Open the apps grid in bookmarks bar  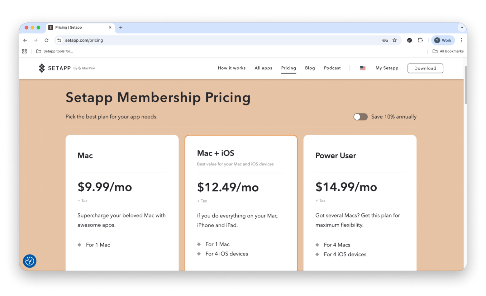click(25, 51)
